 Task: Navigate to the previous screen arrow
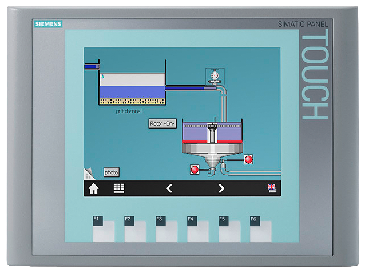point(169,188)
